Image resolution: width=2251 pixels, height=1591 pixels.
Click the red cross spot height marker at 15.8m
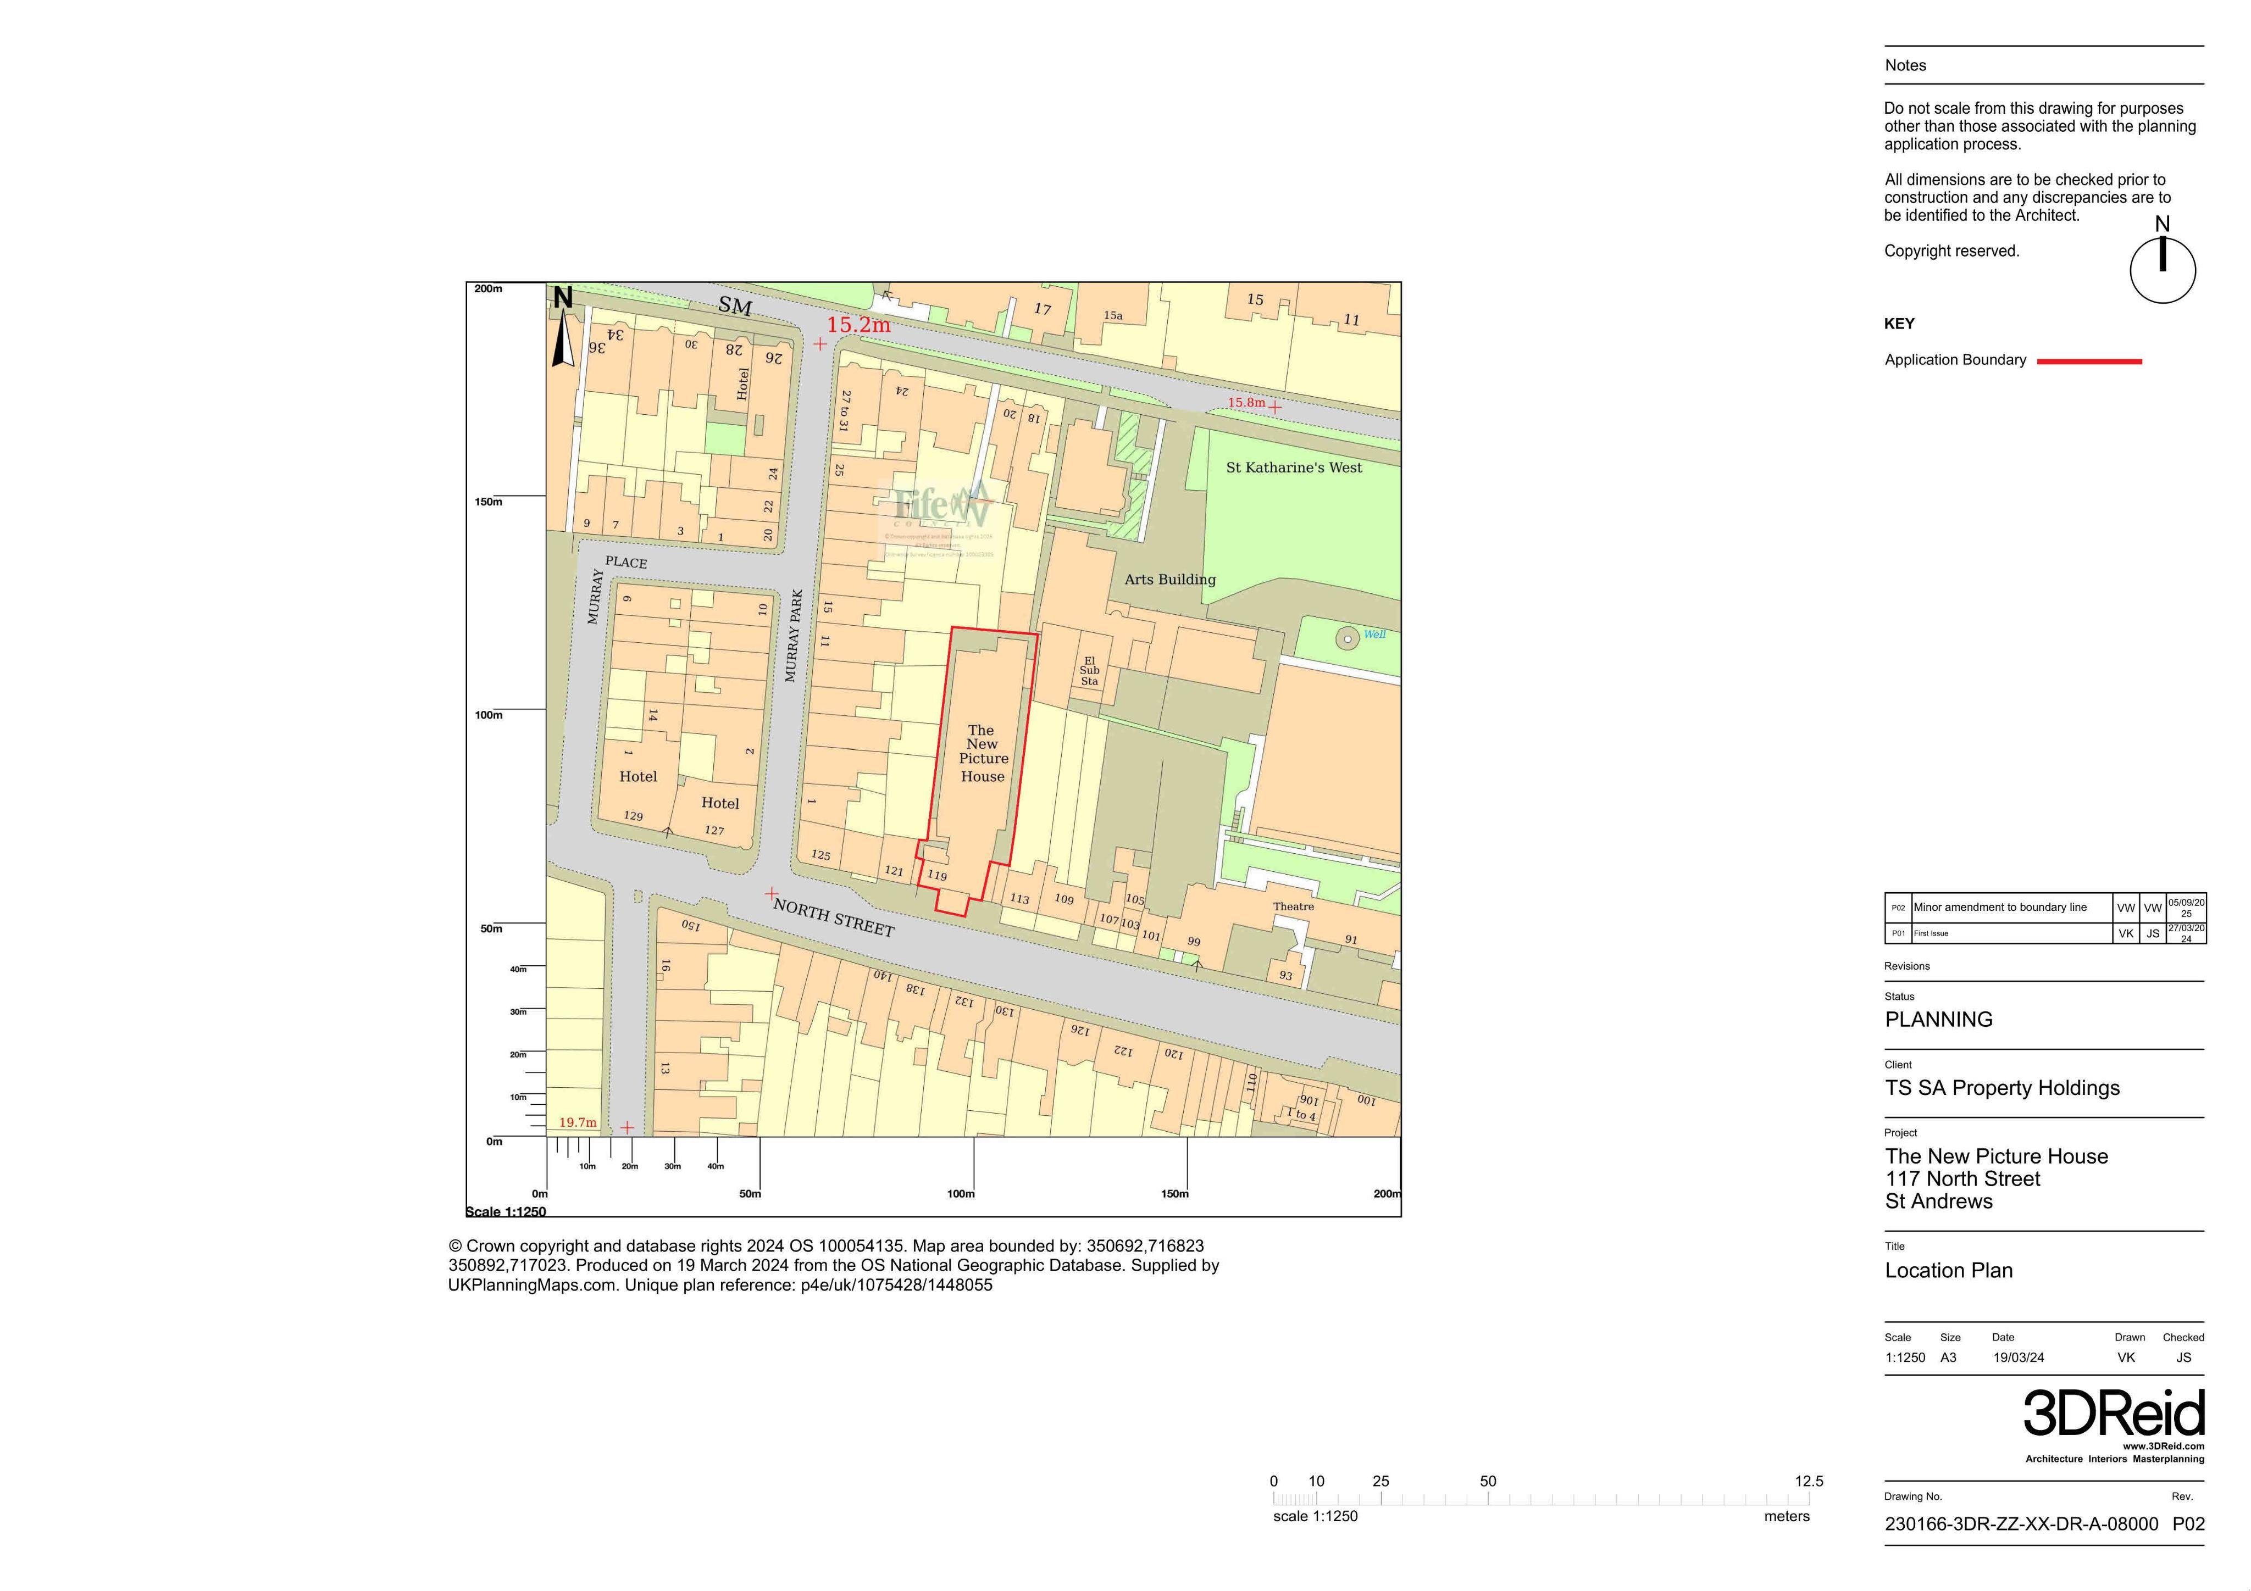coord(1273,407)
